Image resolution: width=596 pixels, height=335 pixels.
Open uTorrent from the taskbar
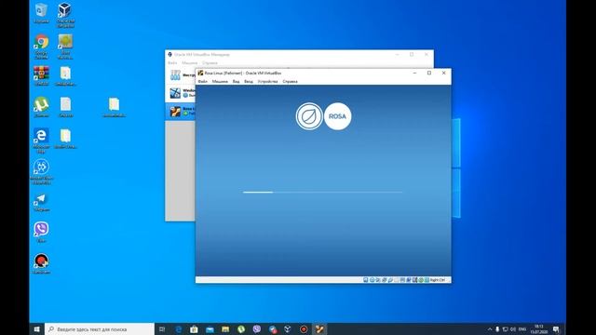coord(241,328)
